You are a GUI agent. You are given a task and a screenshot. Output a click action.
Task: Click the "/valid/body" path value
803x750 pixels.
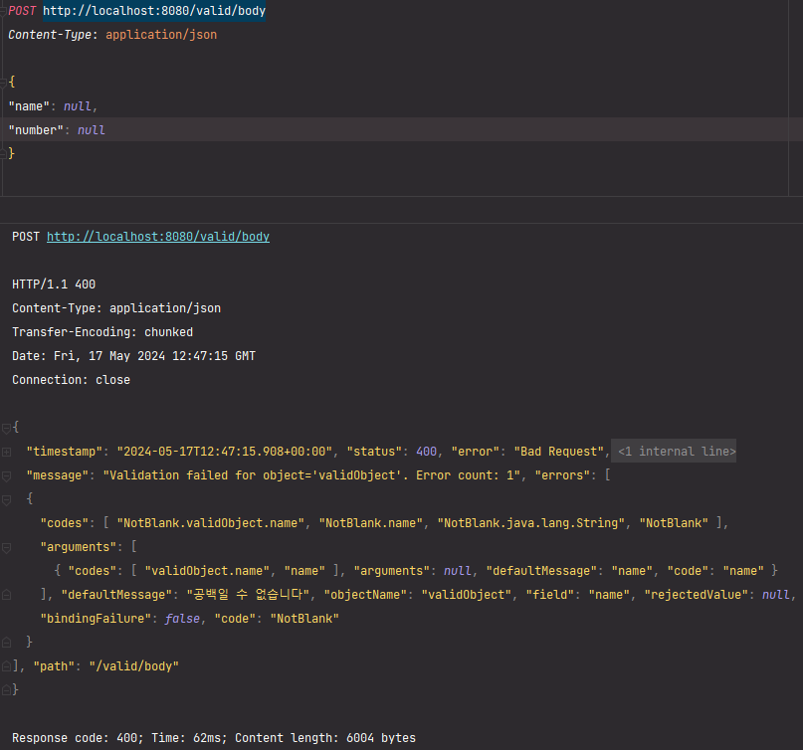pos(134,666)
